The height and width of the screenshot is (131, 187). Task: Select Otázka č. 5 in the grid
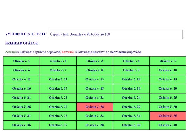pos(168,61)
